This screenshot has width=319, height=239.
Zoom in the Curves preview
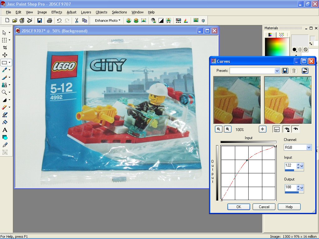tap(228, 129)
